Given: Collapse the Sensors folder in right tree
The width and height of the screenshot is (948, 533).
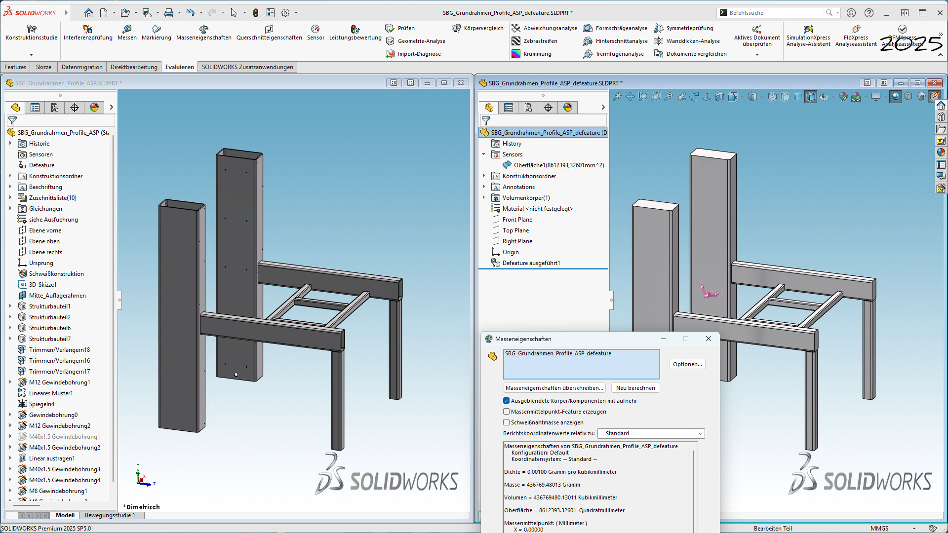Looking at the screenshot, I should coord(484,154).
